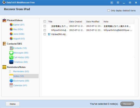Image resolution: width=140 pixels, height=108 pixels.
Task: Sort by the Date Modified column header
Action: (x=94, y=22)
